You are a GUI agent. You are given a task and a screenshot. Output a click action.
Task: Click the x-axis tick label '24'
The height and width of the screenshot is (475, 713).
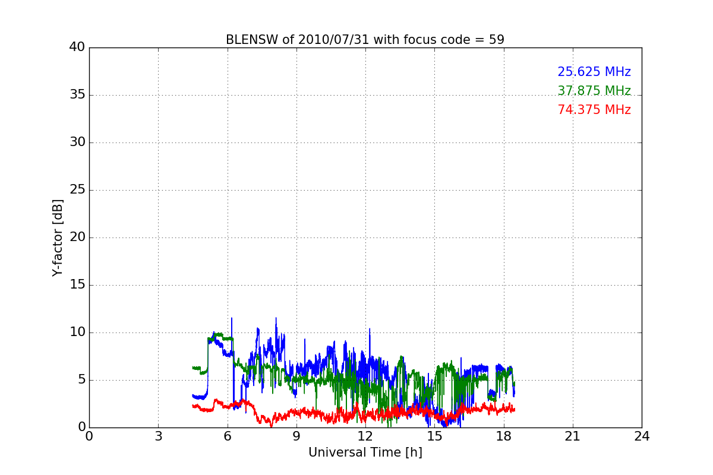tap(642, 436)
